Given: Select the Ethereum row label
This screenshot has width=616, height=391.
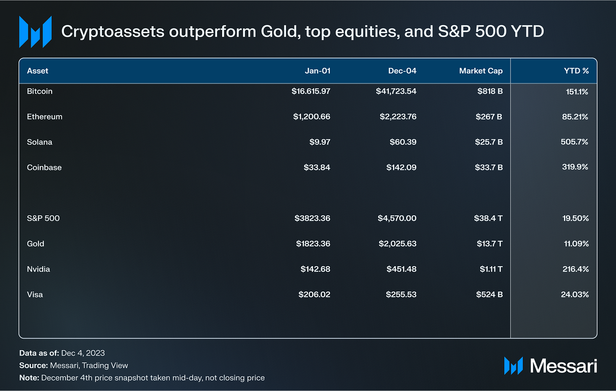Looking at the screenshot, I should (44, 117).
